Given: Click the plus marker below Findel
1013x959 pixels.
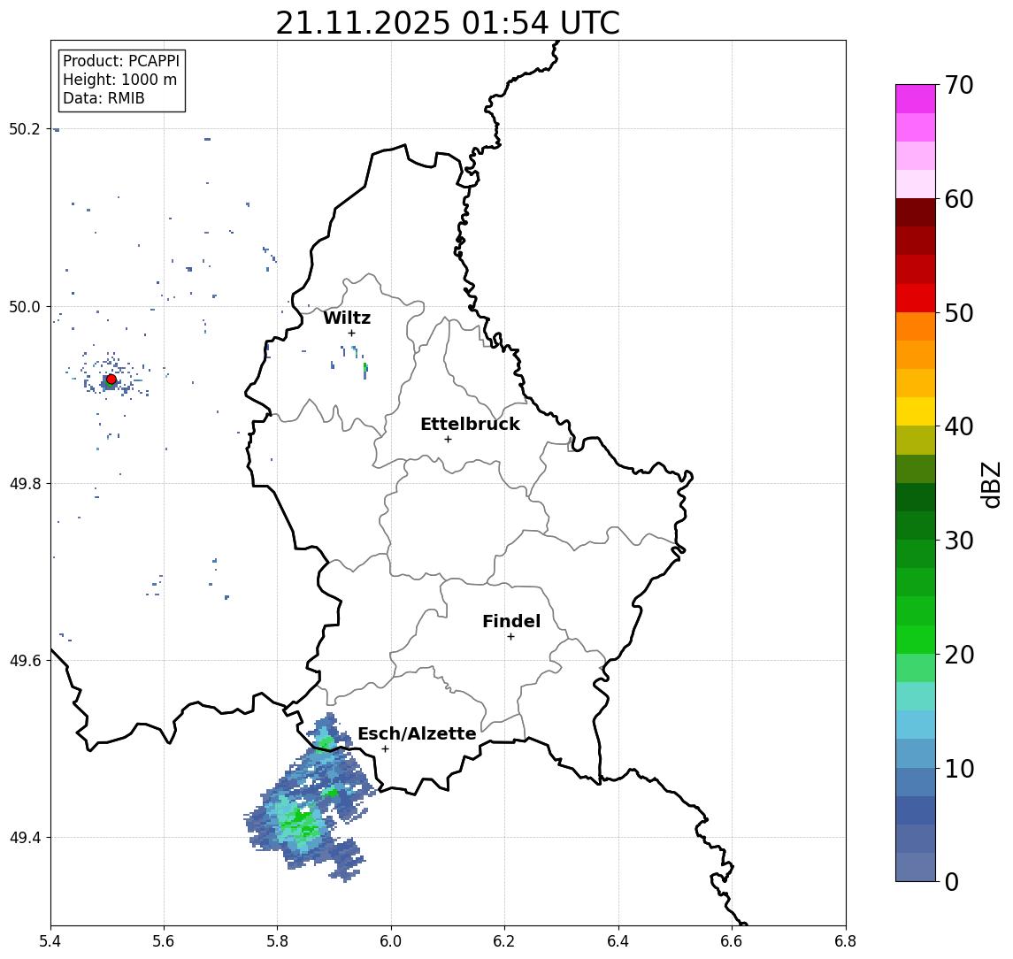Looking at the screenshot, I should [x=510, y=637].
